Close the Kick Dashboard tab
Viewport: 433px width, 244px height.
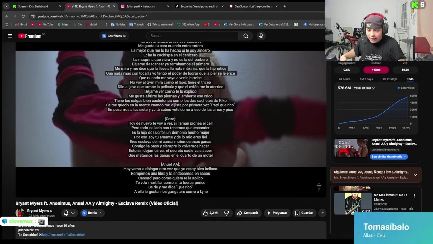click(60, 6)
